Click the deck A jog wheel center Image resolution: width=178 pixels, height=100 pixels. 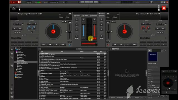point(53,31)
